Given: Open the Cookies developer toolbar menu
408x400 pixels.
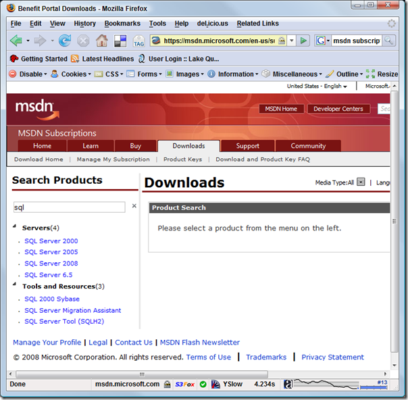Looking at the screenshot, I should pyautogui.click(x=71, y=74).
